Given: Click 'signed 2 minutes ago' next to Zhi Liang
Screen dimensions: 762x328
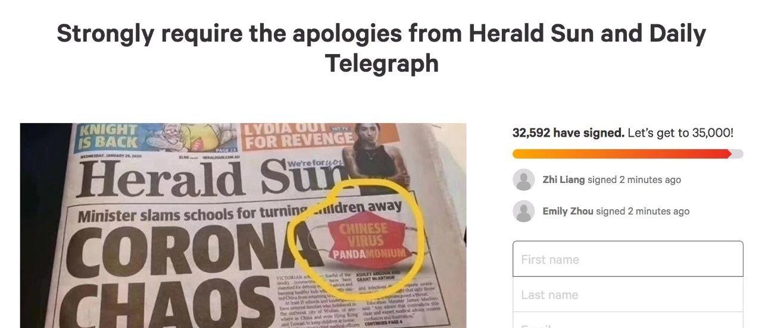Looking at the screenshot, I should pyautogui.click(x=634, y=179).
